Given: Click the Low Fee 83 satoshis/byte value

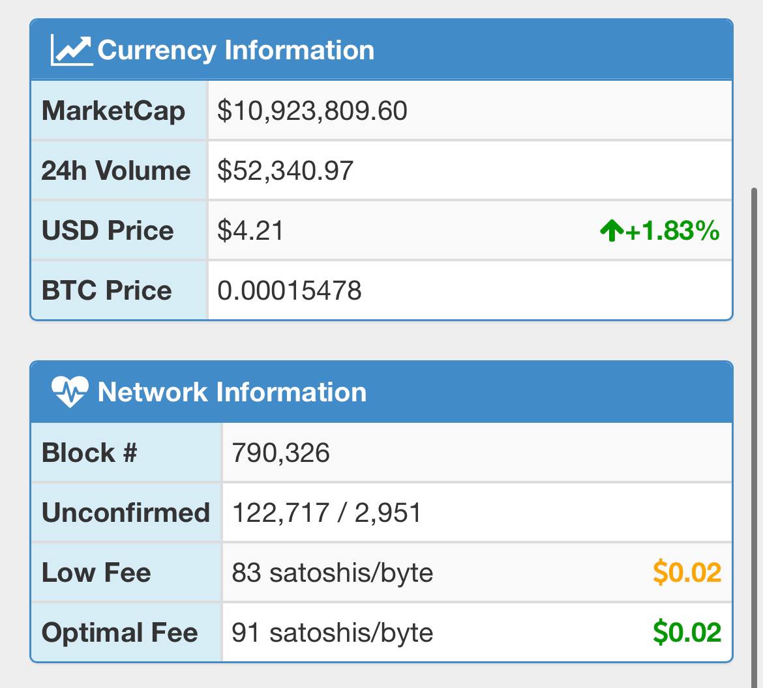Looking at the screenshot, I should pyautogui.click(x=333, y=573).
